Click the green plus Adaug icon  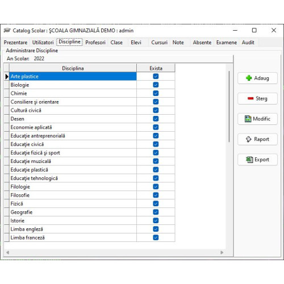pyautogui.click(x=249, y=78)
